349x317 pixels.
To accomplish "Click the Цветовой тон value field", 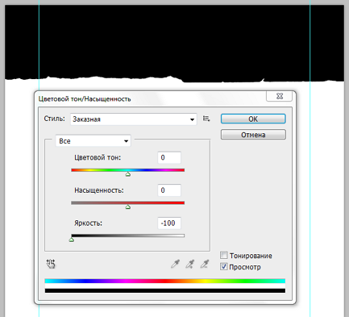I will 169,157.
